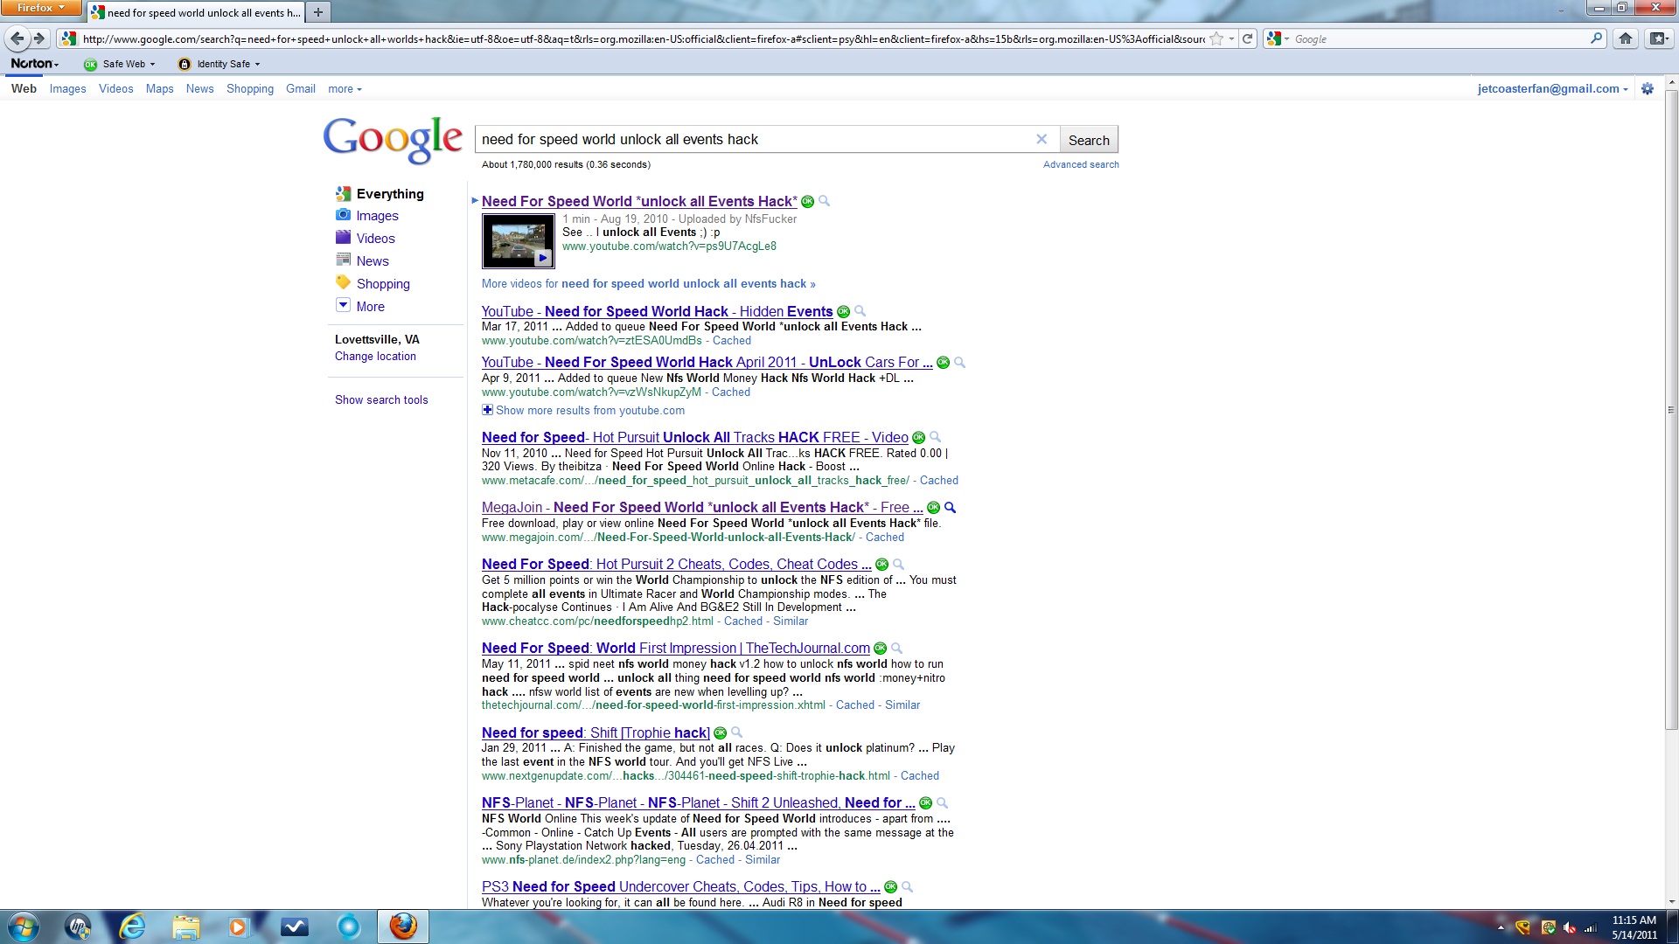Expand the More search filter list
The width and height of the screenshot is (1679, 944).
pyautogui.click(x=360, y=307)
